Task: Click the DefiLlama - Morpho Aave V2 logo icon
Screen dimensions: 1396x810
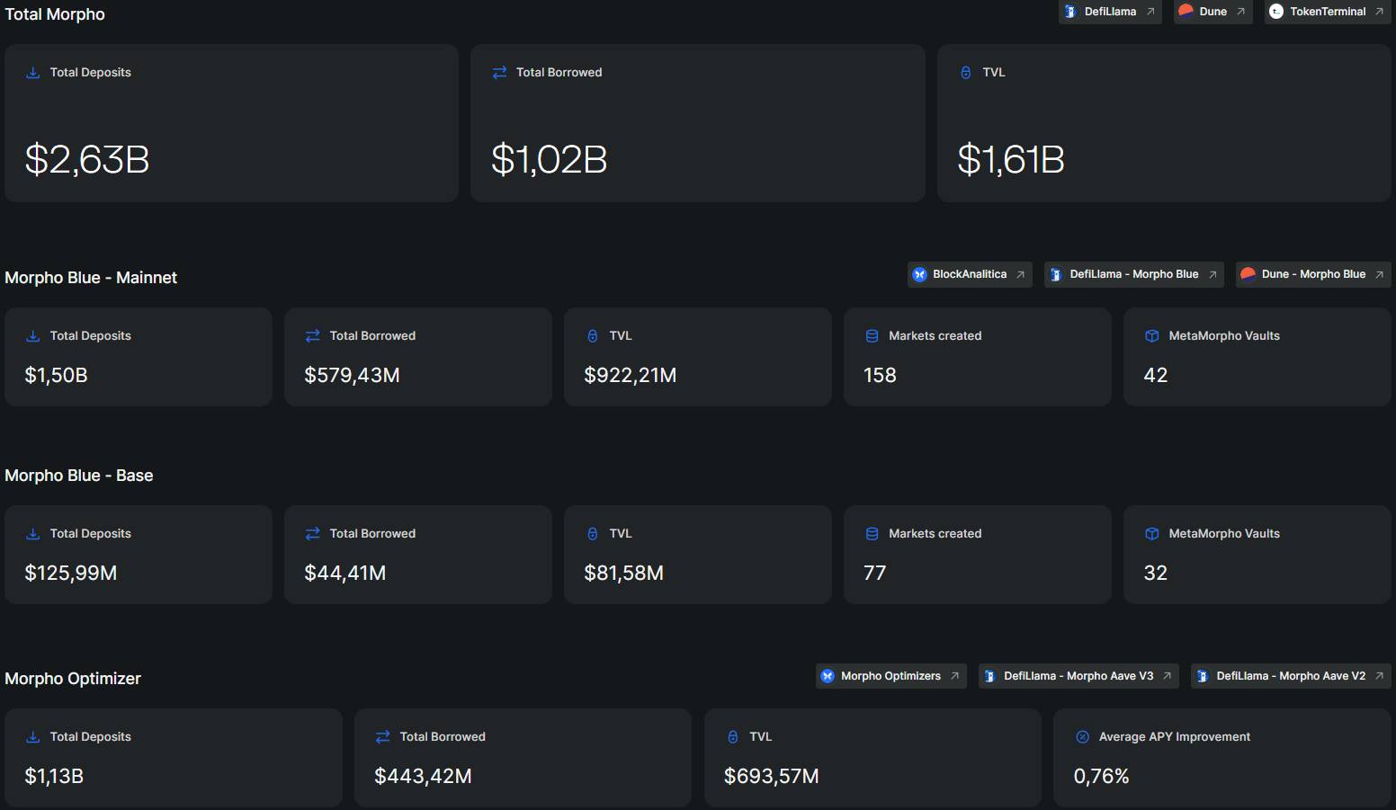Action: click(1203, 676)
